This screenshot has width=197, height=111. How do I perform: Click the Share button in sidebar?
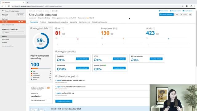20,15
